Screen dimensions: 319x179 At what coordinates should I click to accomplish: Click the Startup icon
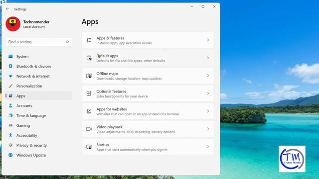(x=89, y=147)
